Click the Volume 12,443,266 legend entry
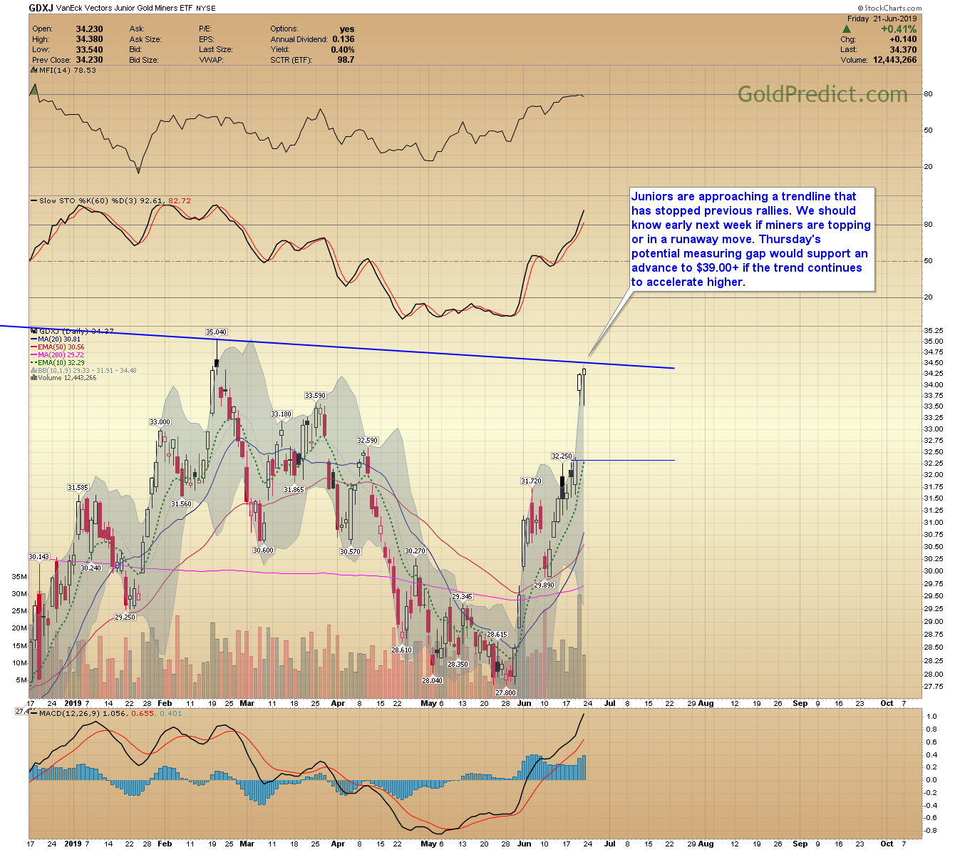The height and width of the screenshot is (850, 955). (63, 378)
